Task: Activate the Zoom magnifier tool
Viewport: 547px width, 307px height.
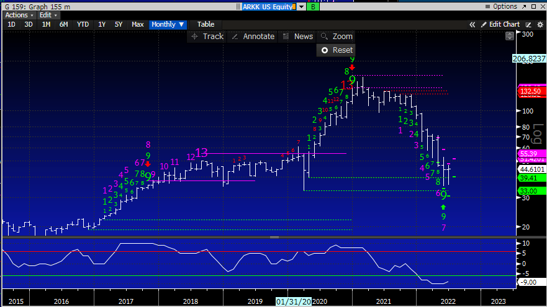Action: (337, 37)
